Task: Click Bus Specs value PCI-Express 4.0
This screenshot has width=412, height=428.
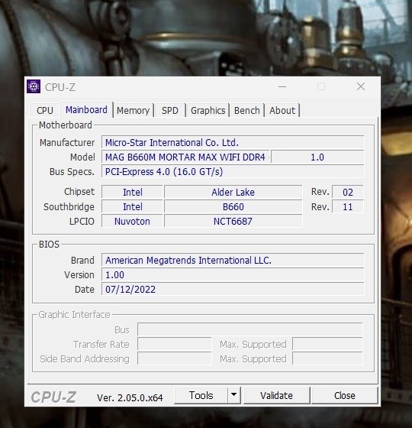Action: (233, 172)
